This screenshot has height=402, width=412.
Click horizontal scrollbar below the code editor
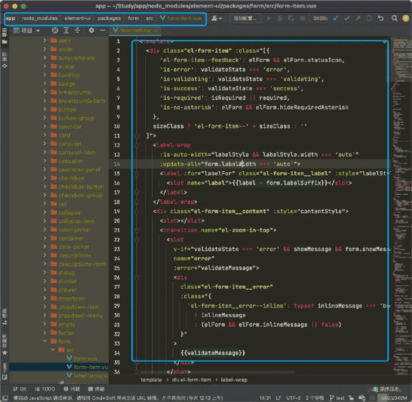[217, 372]
